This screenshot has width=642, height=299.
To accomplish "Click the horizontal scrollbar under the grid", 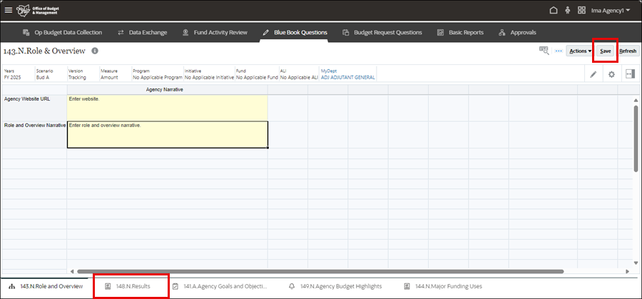I will [x=321, y=271].
